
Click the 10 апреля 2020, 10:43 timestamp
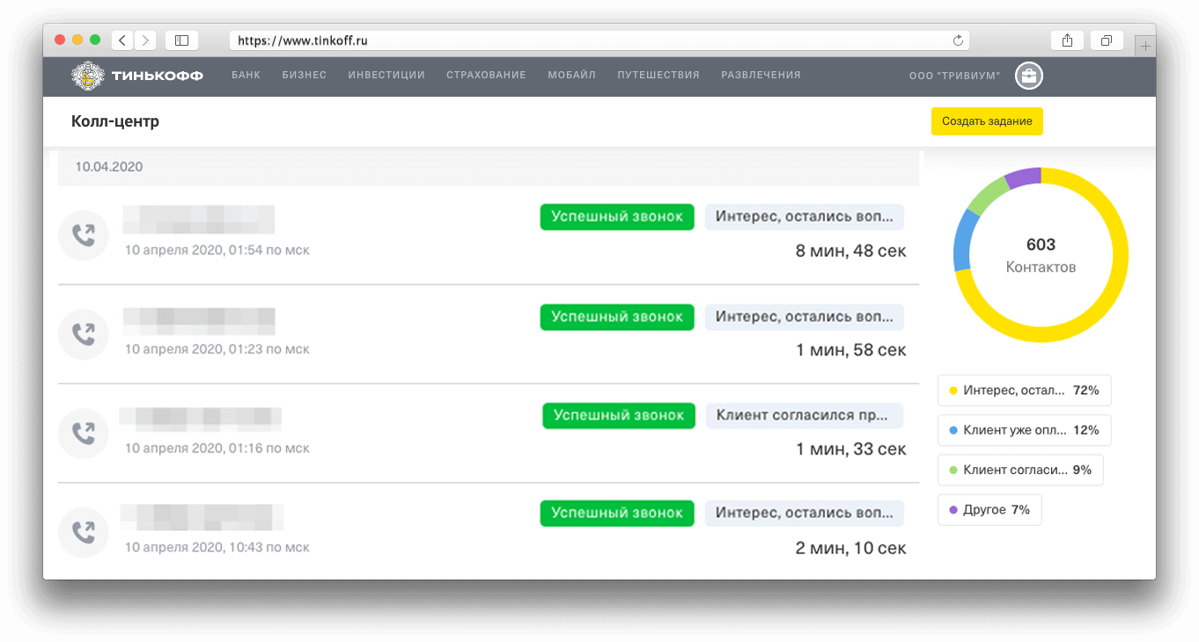point(217,547)
